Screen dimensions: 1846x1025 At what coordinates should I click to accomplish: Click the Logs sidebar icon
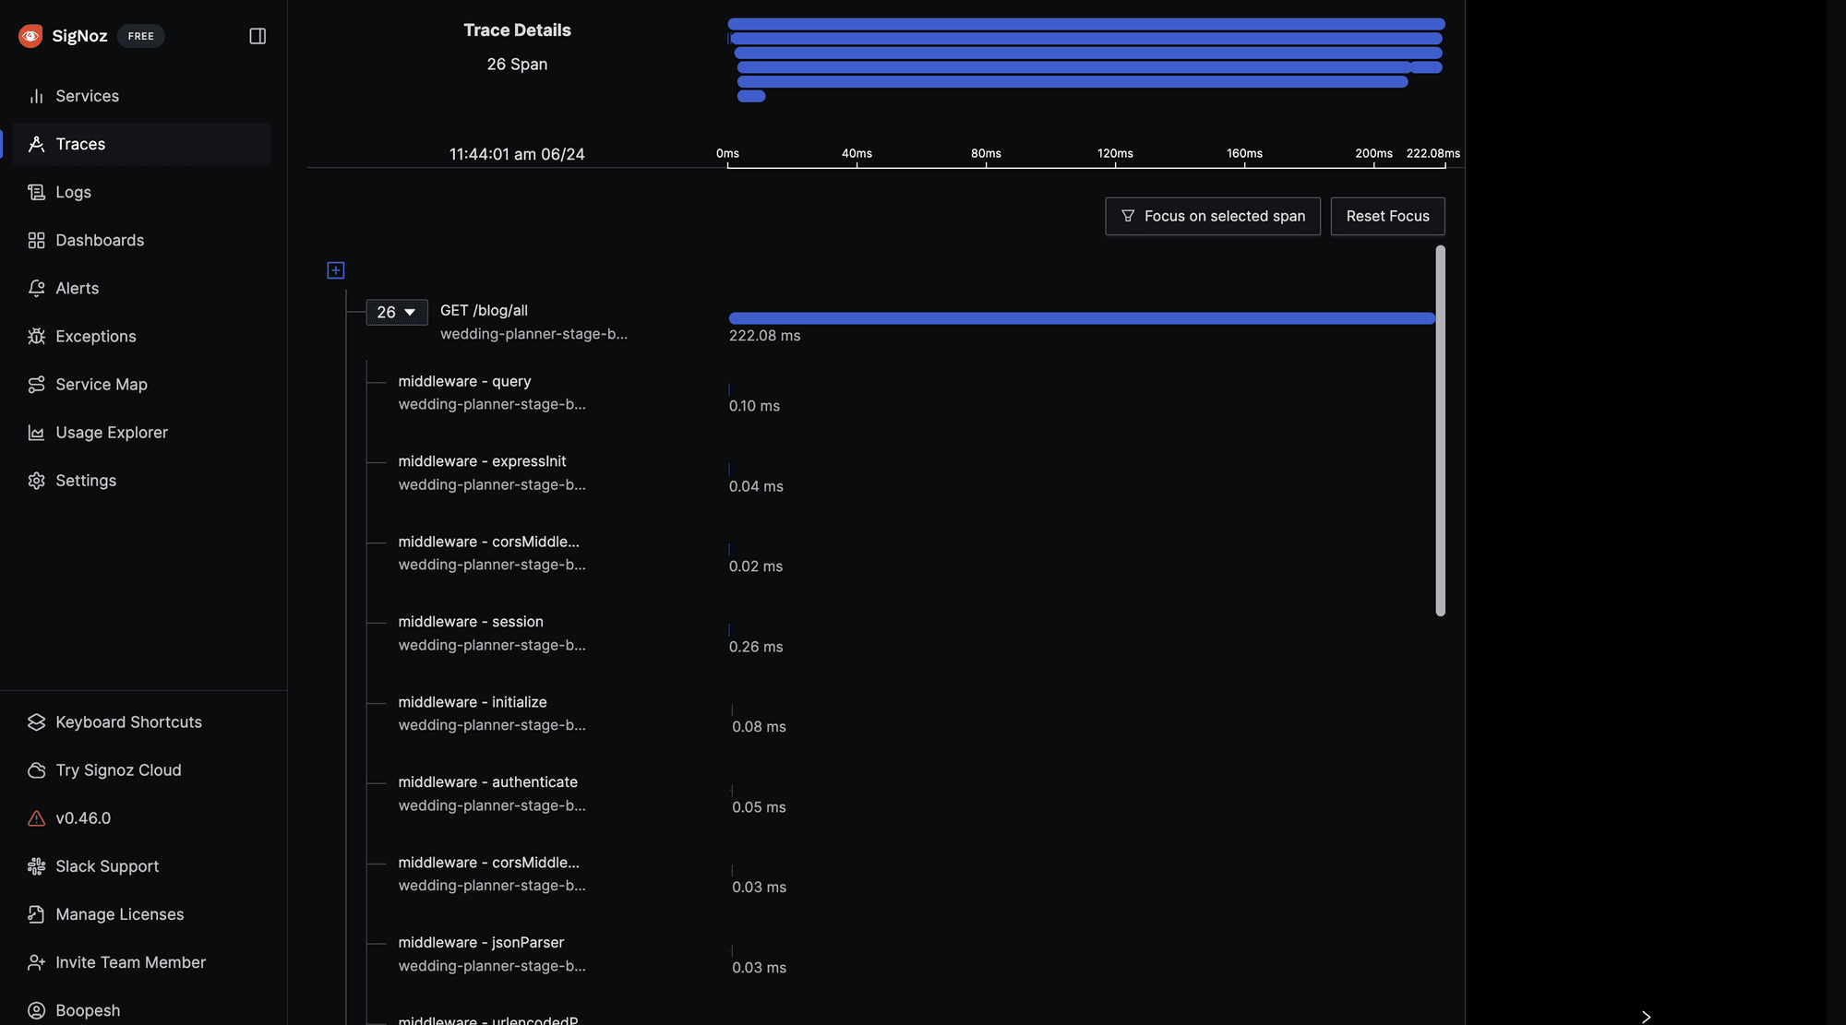(36, 192)
